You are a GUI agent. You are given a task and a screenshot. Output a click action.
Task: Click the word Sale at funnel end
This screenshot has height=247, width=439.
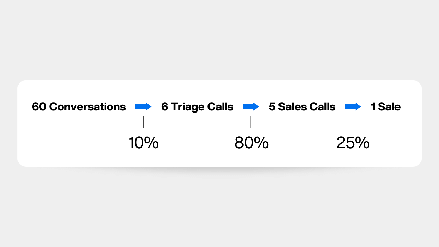pos(389,107)
